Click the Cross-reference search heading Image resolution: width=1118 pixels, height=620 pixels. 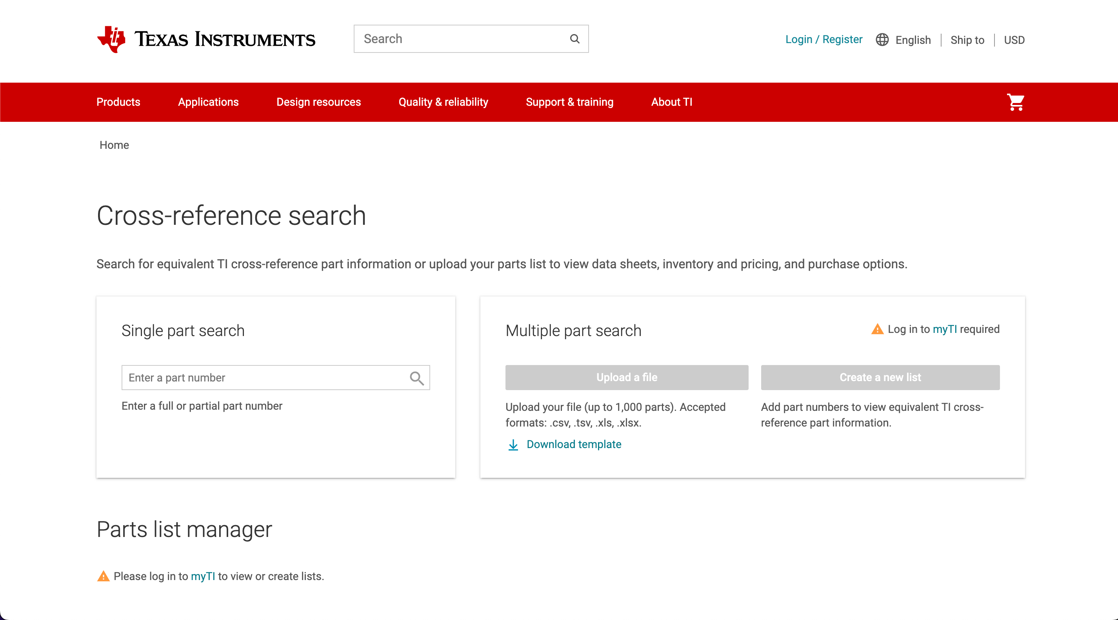[231, 215]
